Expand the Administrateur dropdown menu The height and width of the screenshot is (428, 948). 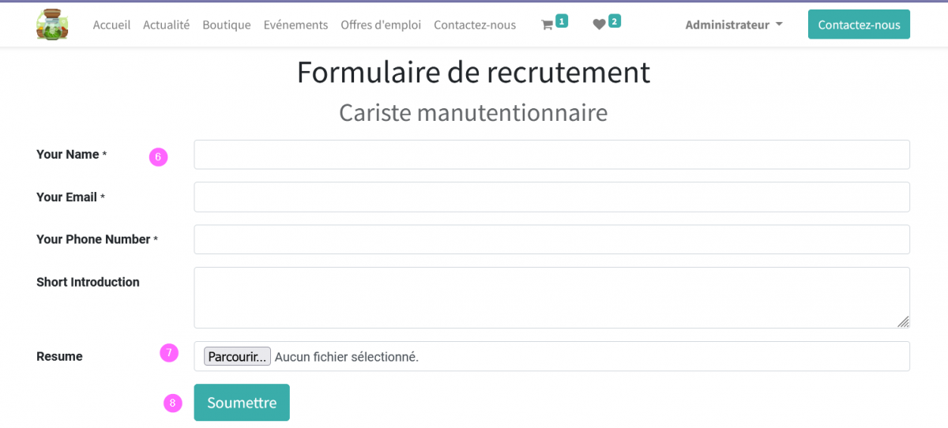coord(734,24)
